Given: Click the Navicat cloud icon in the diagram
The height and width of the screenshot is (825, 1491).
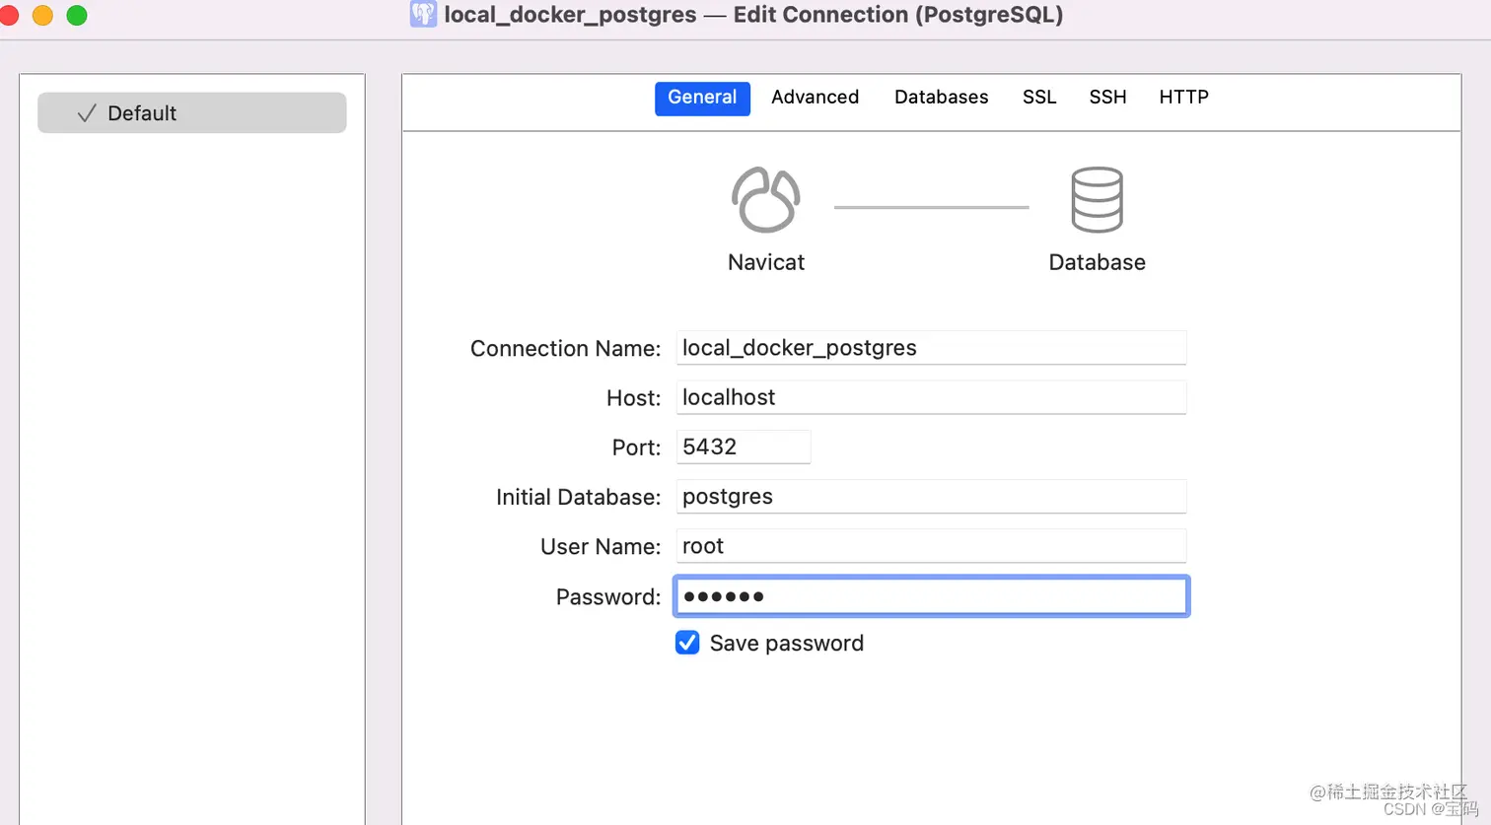Looking at the screenshot, I should click(765, 198).
